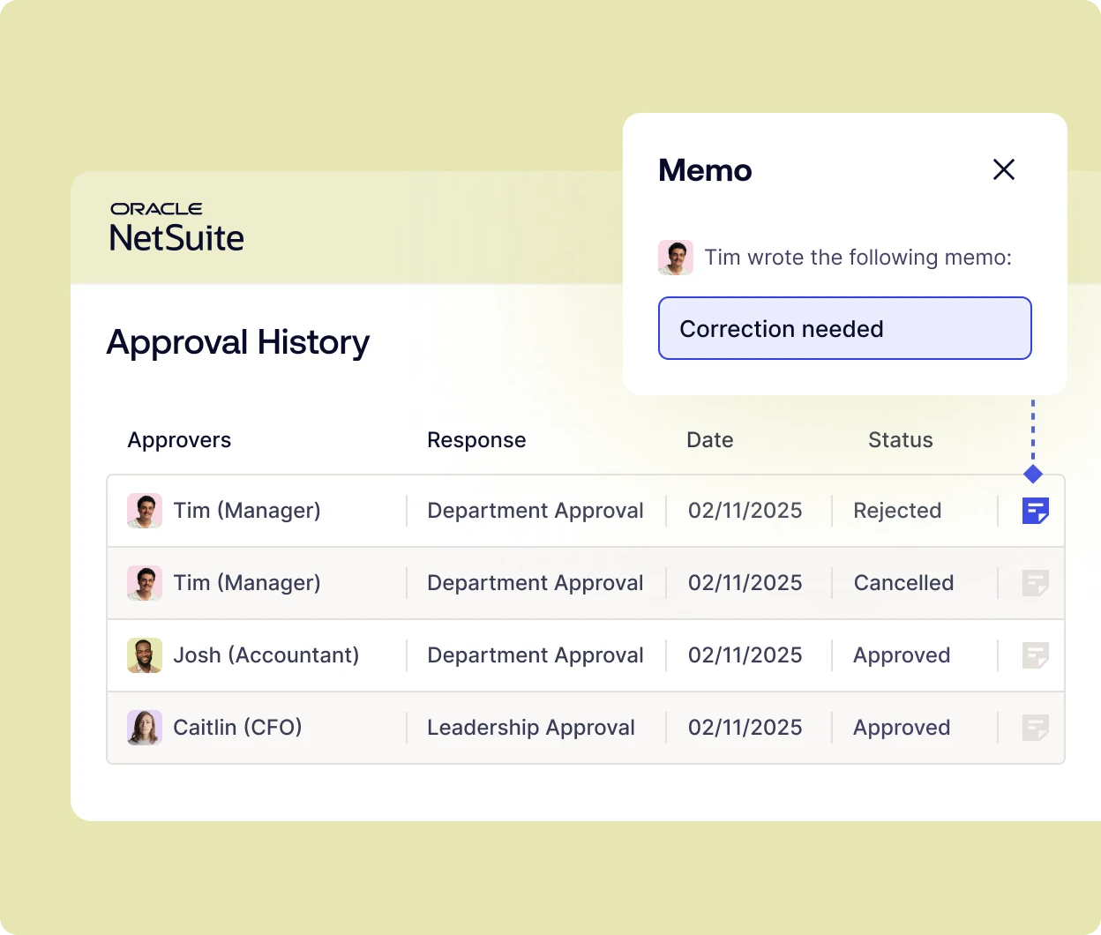Click the blue diamond connector marker

pos(1033,475)
